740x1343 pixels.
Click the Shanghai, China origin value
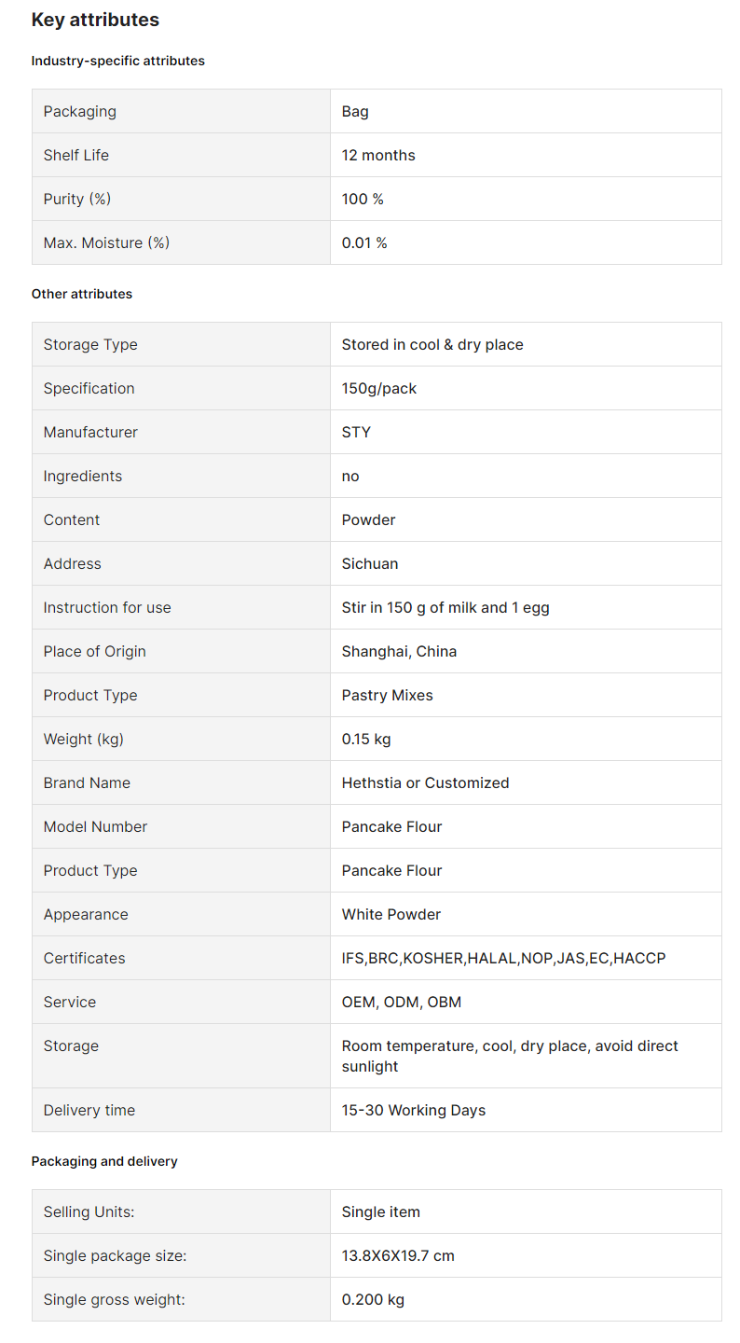pyautogui.click(x=399, y=651)
